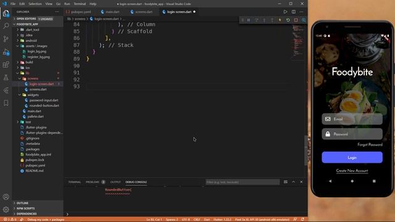Screen dimensions: 395x222
Task: Open Explorer panel more actions ellipsis
Action: [57, 12]
